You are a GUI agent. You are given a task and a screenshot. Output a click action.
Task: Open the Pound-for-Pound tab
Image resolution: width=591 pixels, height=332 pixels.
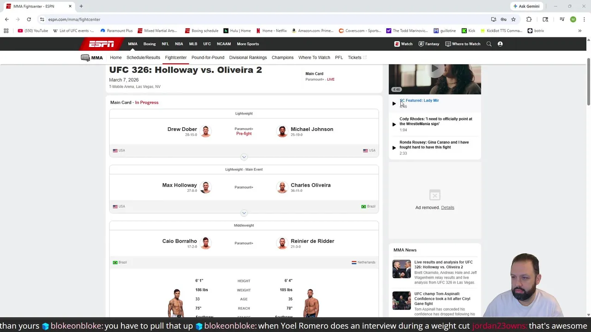point(208,58)
